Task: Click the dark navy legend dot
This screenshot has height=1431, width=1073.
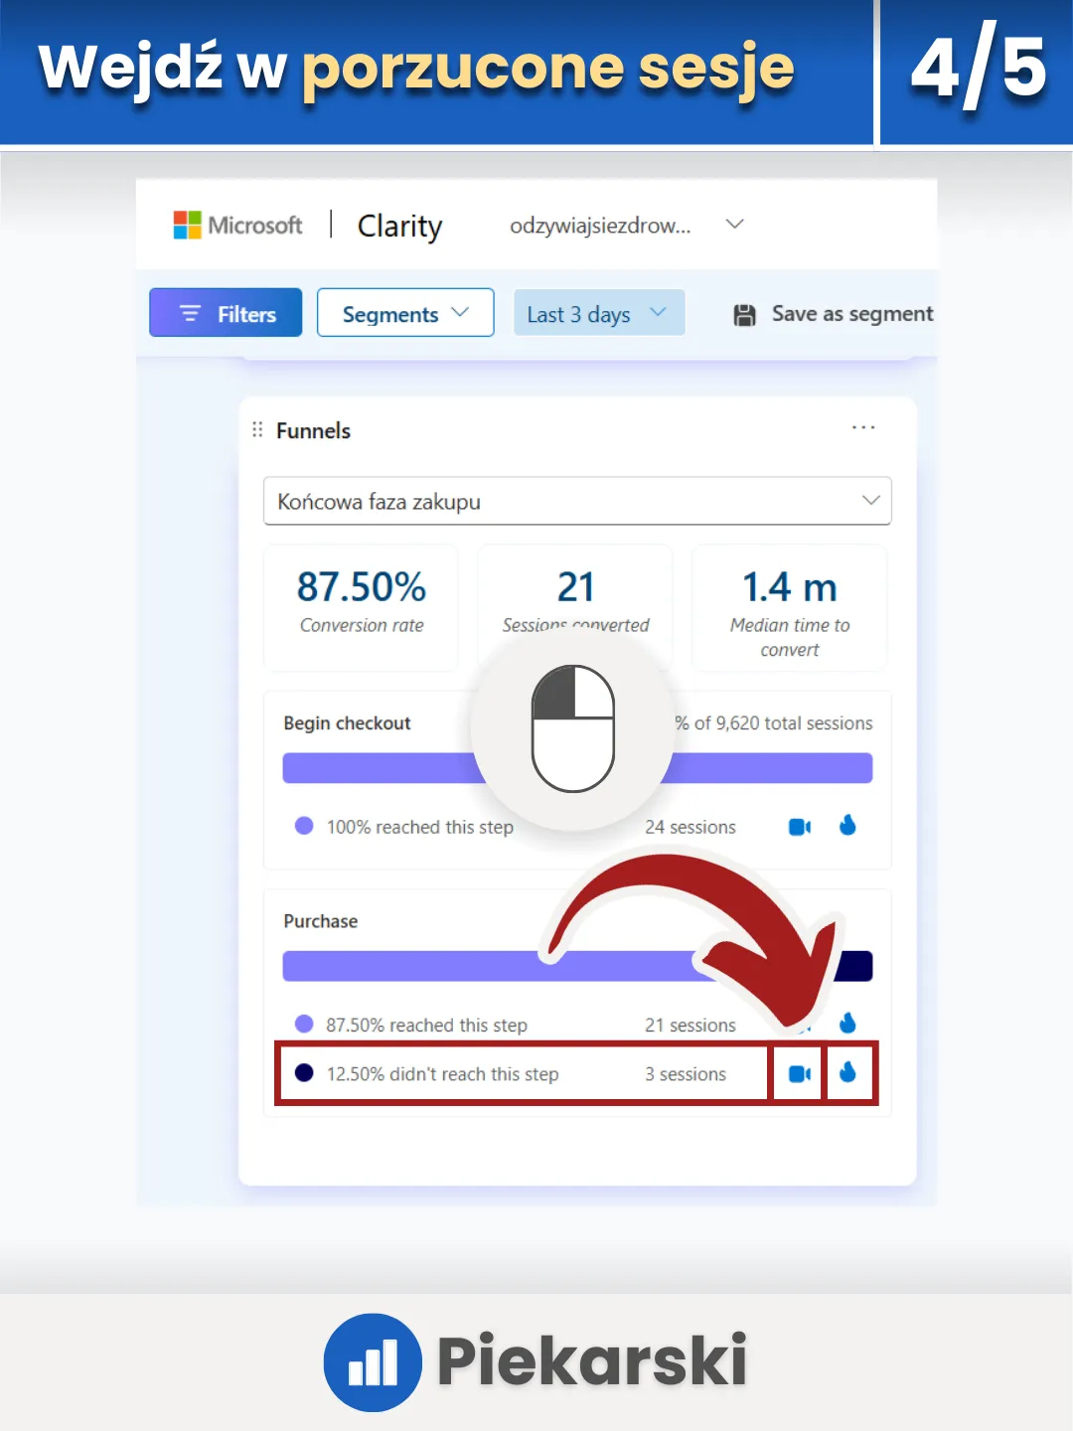Action: pyautogui.click(x=304, y=1072)
